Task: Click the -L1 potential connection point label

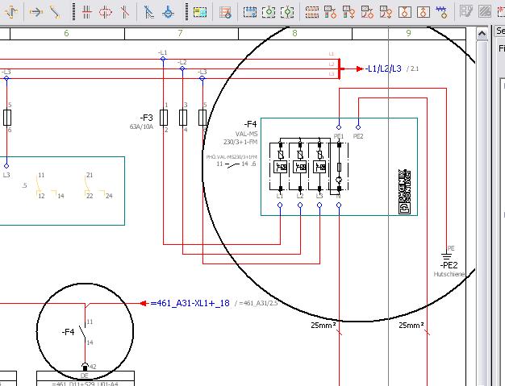Action: click(163, 52)
